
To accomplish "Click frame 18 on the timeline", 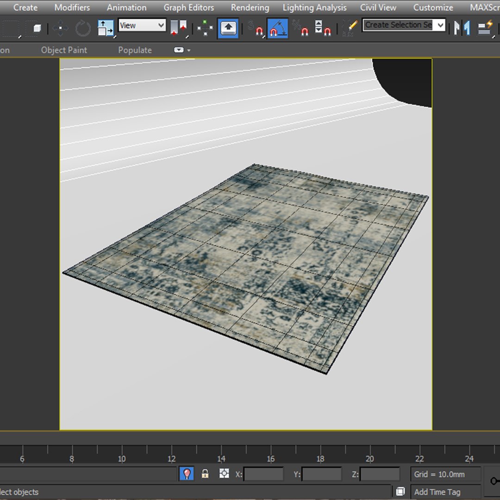I will pos(320,458).
